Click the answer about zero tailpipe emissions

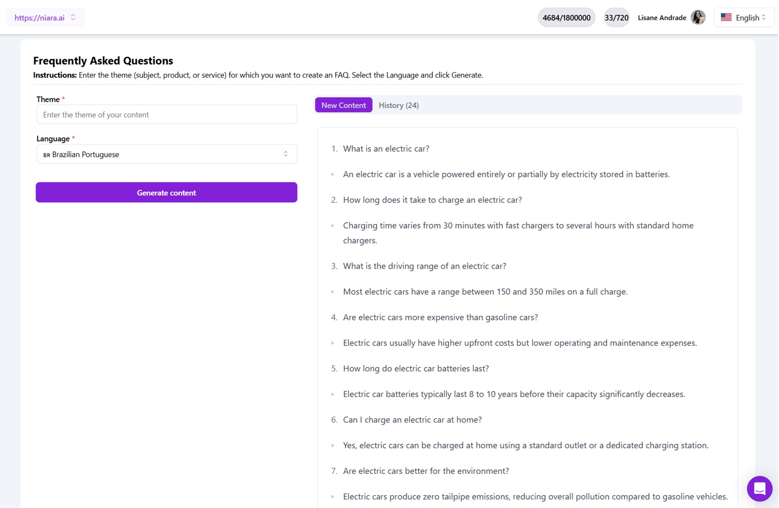(x=535, y=496)
